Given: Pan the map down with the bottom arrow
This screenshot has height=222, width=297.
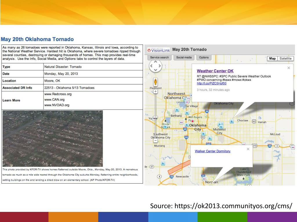Looking at the screenshot, I should coord(155,70).
